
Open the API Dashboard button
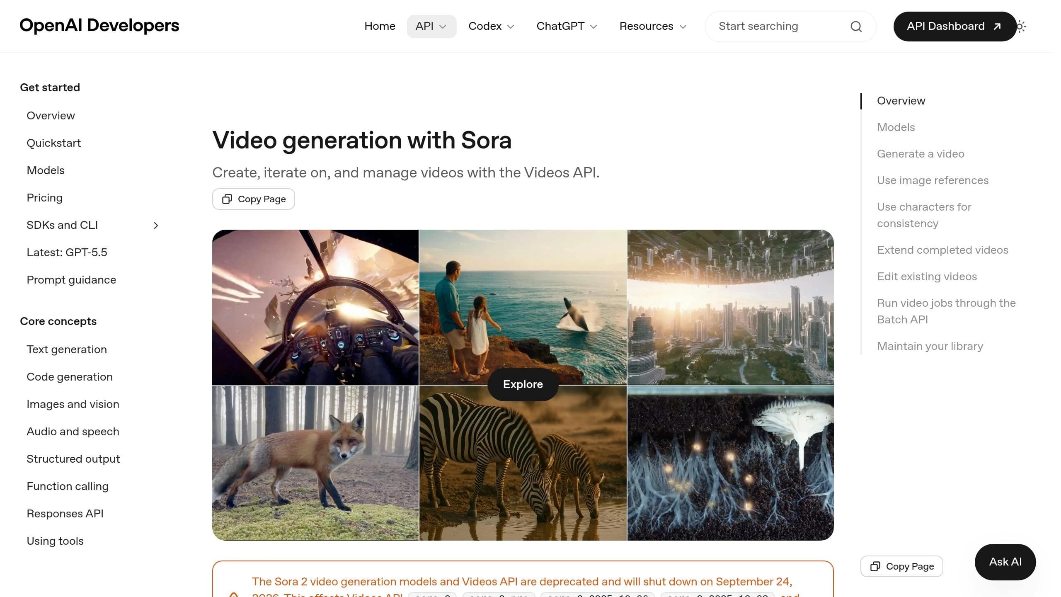pos(954,27)
